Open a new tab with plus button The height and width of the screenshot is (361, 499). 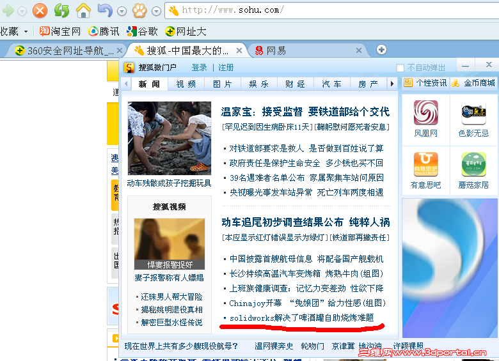click(x=381, y=50)
